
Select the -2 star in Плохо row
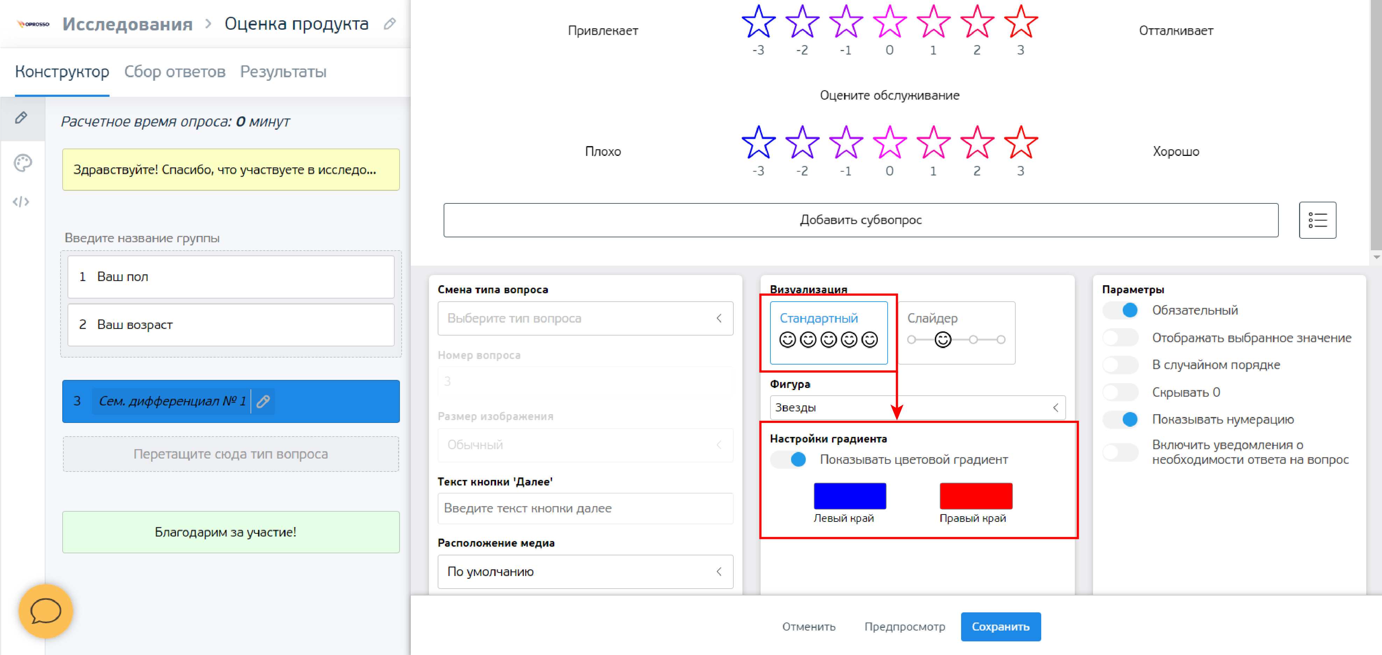point(802,143)
